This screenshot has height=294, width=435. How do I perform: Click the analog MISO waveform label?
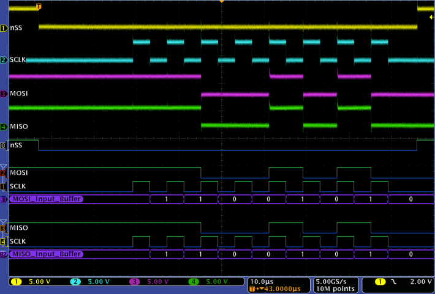tap(19, 127)
